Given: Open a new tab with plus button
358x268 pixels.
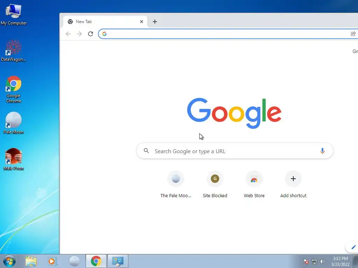Looking at the screenshot, I should pos(155,22).
